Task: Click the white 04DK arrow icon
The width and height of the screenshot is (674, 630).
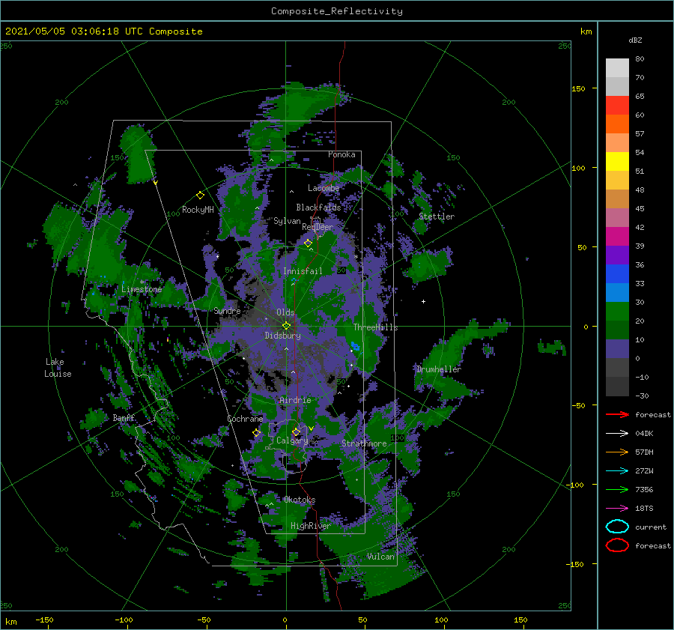Action: tap(617, 434)
